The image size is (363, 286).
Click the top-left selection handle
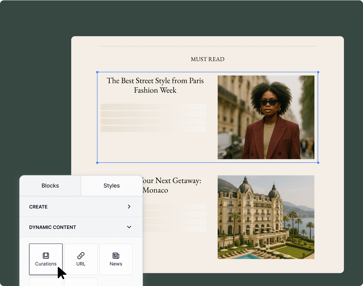[97, 72]
